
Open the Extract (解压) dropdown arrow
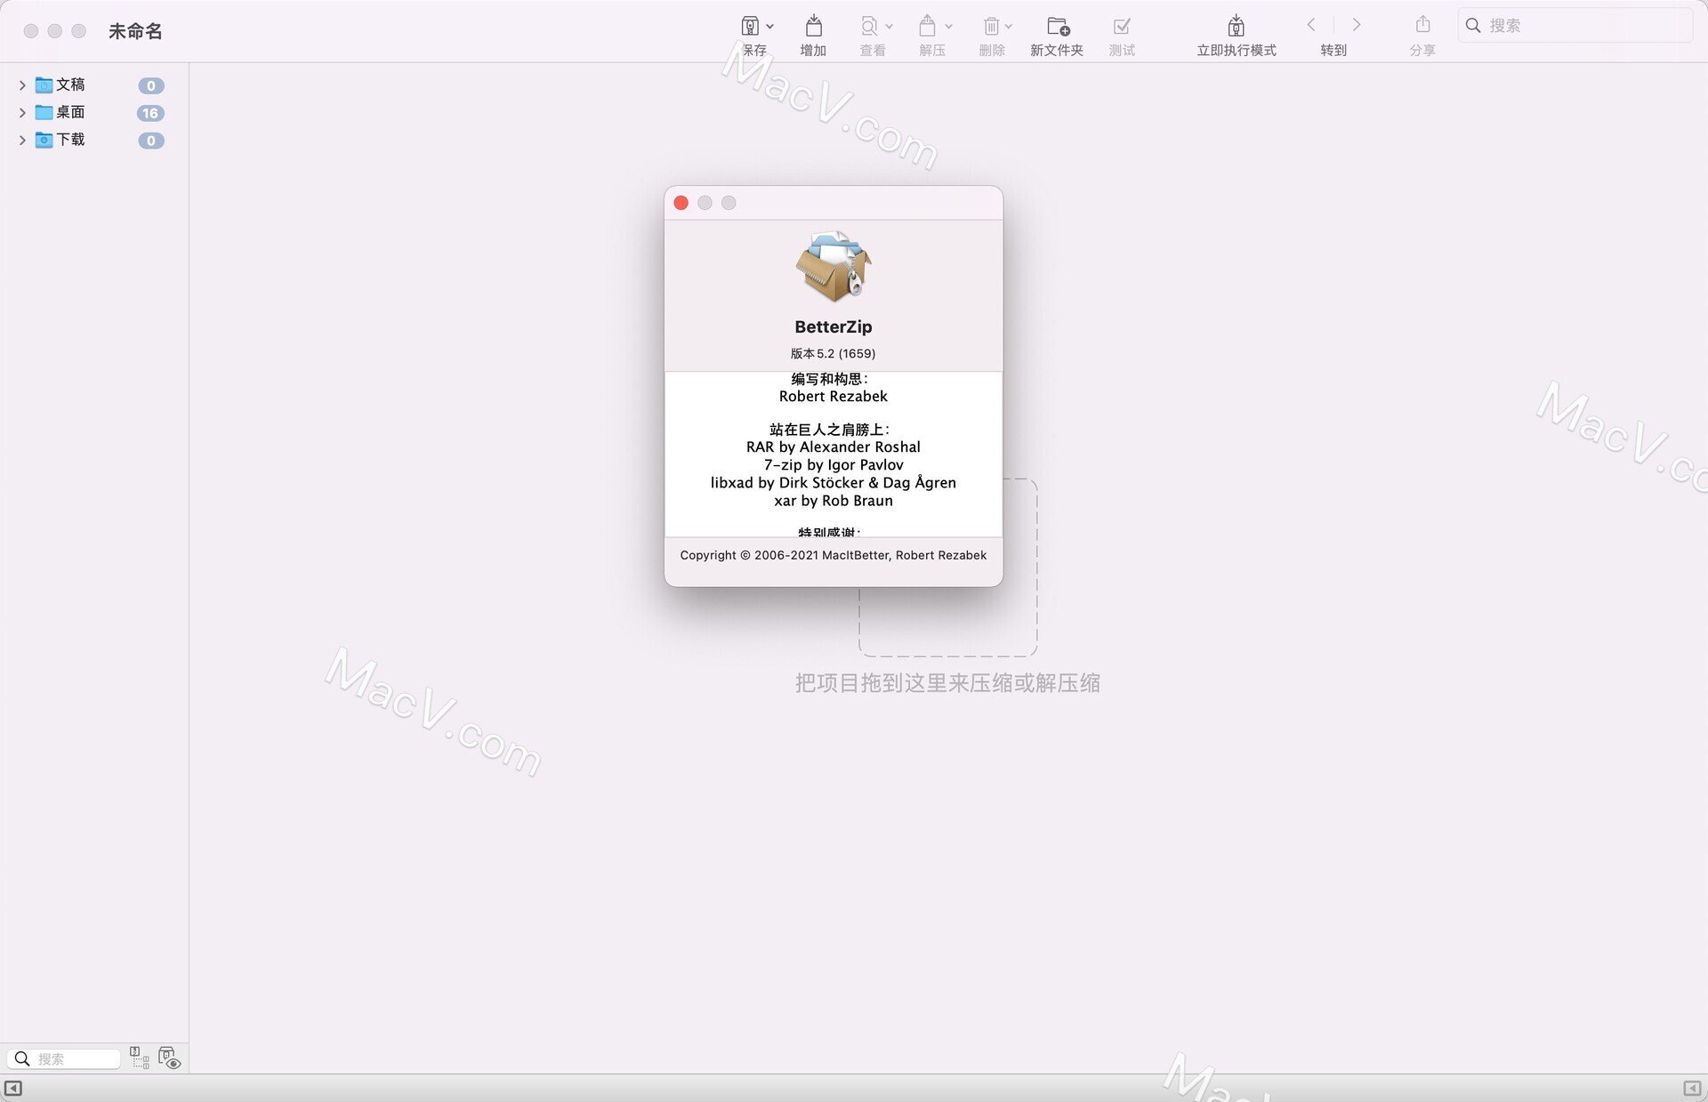coord(948,27)
